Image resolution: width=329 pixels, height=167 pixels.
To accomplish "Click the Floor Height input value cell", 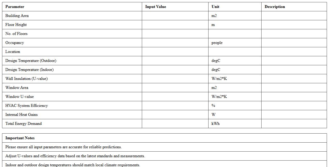I will (x=175, y=25).
